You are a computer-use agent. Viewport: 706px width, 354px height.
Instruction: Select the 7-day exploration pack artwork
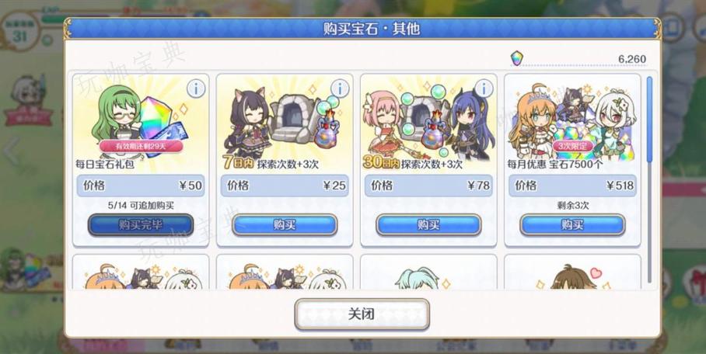coord(285,120)
